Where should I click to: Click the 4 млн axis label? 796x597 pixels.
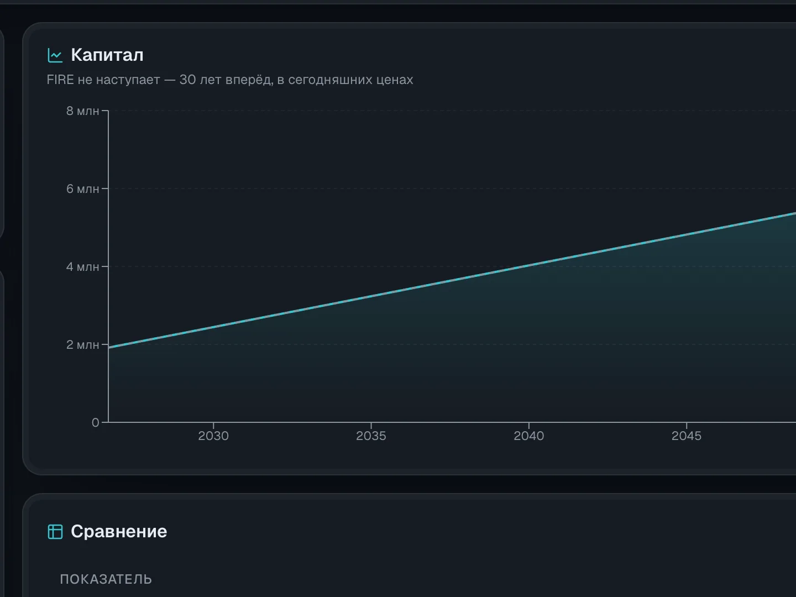point(83,267)
